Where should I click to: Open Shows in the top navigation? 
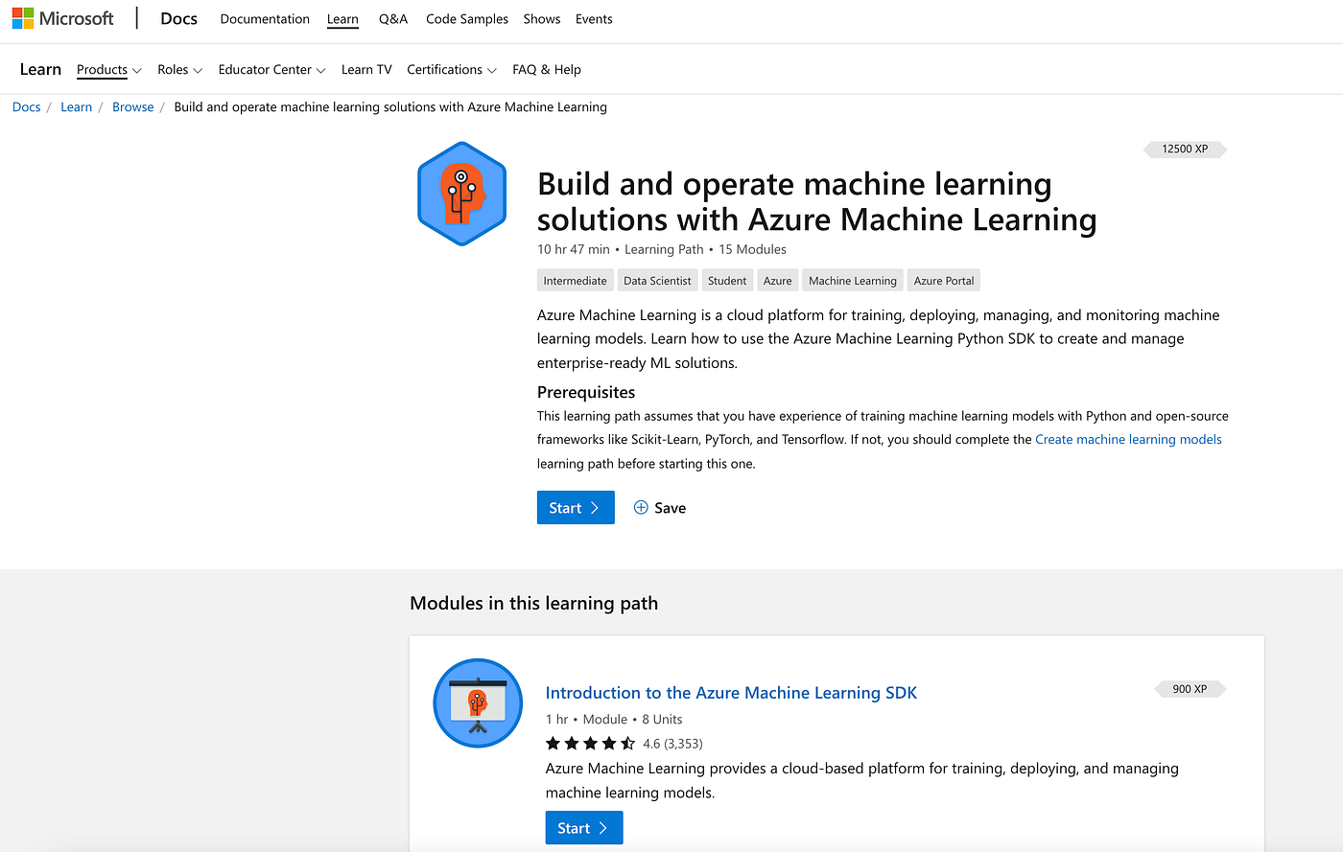click(542, 19)
